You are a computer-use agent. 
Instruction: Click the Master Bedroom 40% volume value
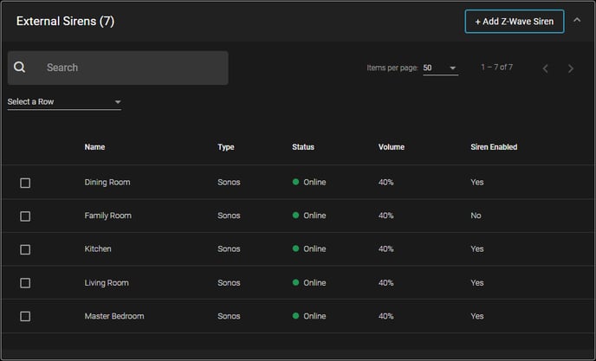coord(385,316)
